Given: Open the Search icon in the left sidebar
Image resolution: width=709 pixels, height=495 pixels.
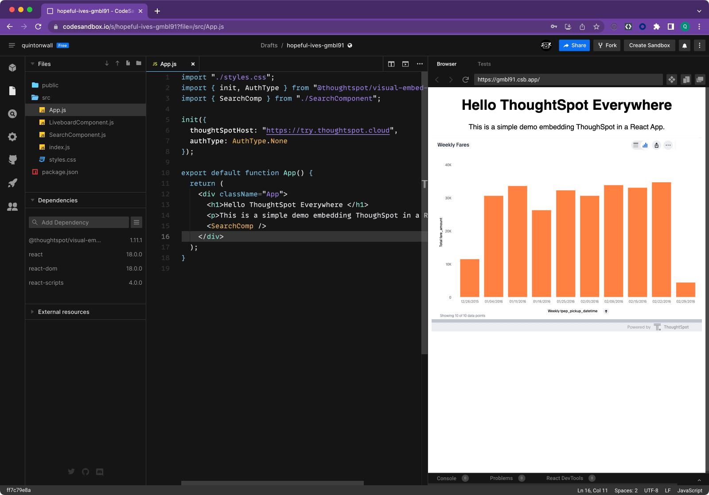Looking at the screenshot, I should 12,114.
